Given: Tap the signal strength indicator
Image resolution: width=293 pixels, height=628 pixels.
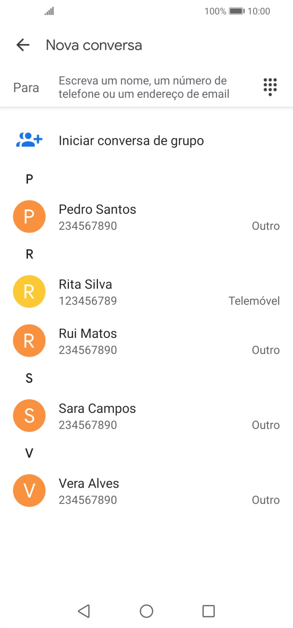Looking at the screenshot, I should [48, 11].
